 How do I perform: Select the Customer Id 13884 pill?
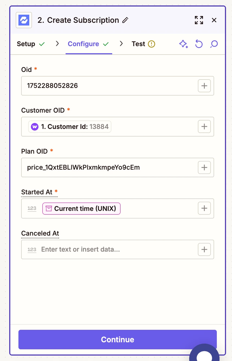[x=70, y=126]
